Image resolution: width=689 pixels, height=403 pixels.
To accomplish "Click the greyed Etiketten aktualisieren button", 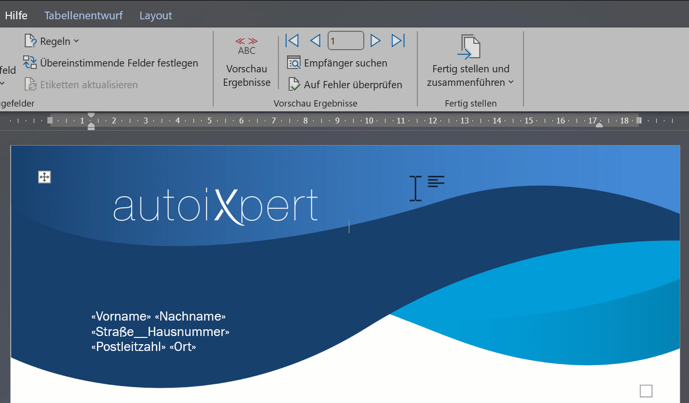I will 81,85.
